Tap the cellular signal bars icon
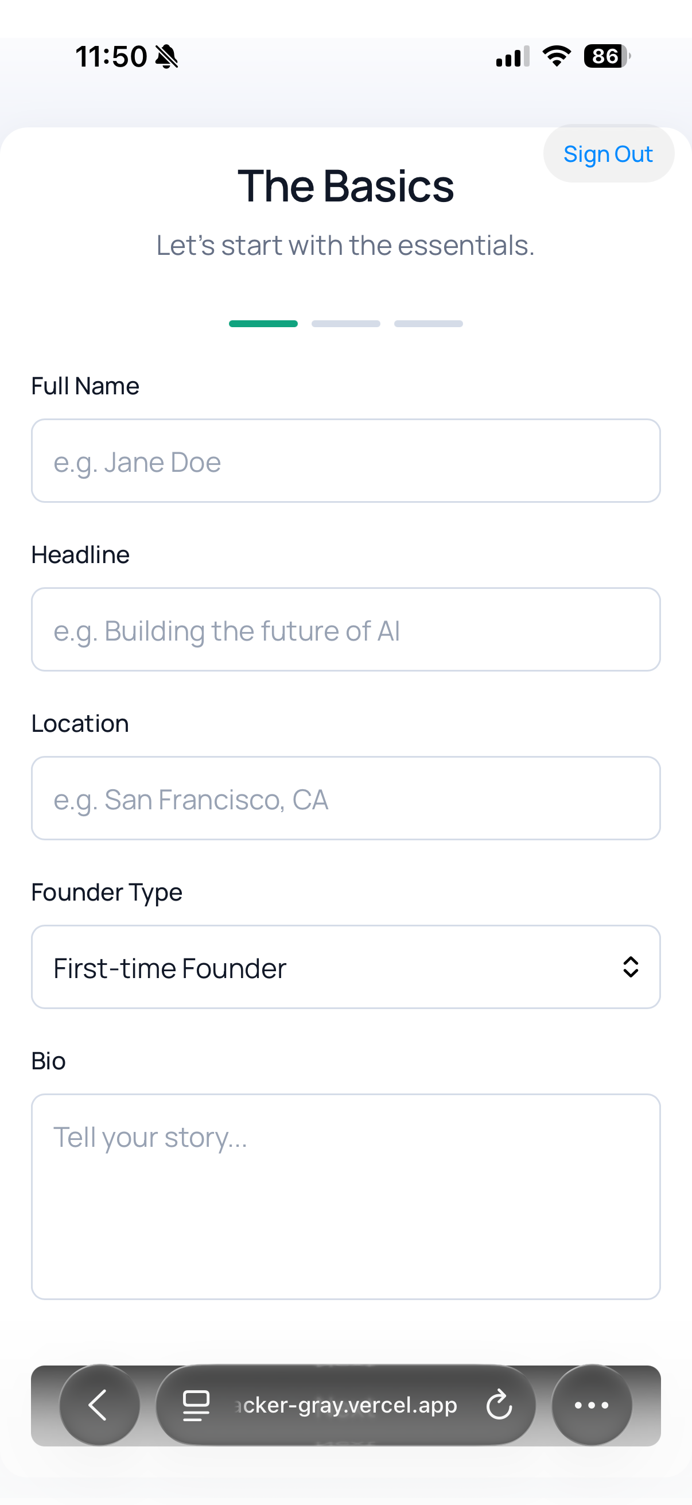 512,56
